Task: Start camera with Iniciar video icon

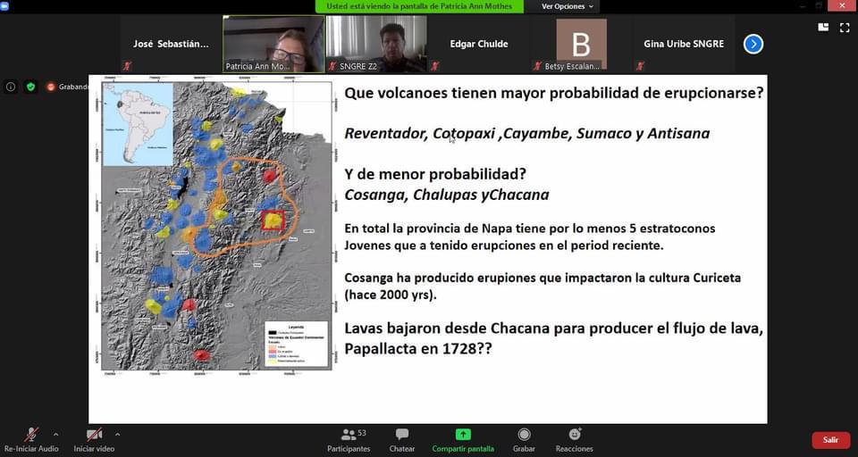Action: point(94,435)
